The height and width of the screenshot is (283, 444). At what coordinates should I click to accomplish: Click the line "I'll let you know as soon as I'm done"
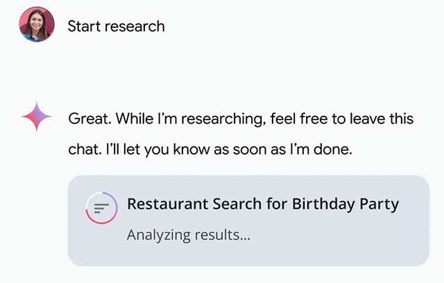[210, 150]
